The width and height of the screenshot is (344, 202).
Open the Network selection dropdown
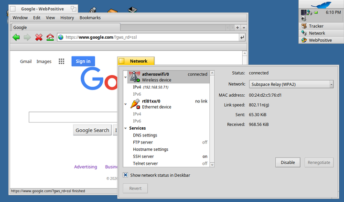click(x=291, y=84)
